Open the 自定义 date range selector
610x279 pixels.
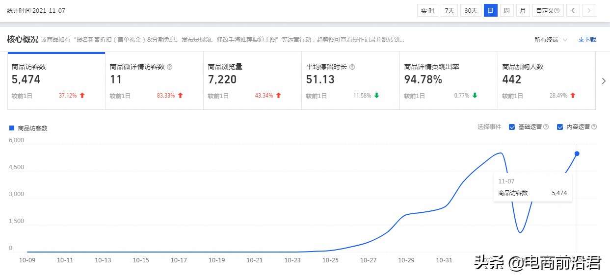pos(548,10)
